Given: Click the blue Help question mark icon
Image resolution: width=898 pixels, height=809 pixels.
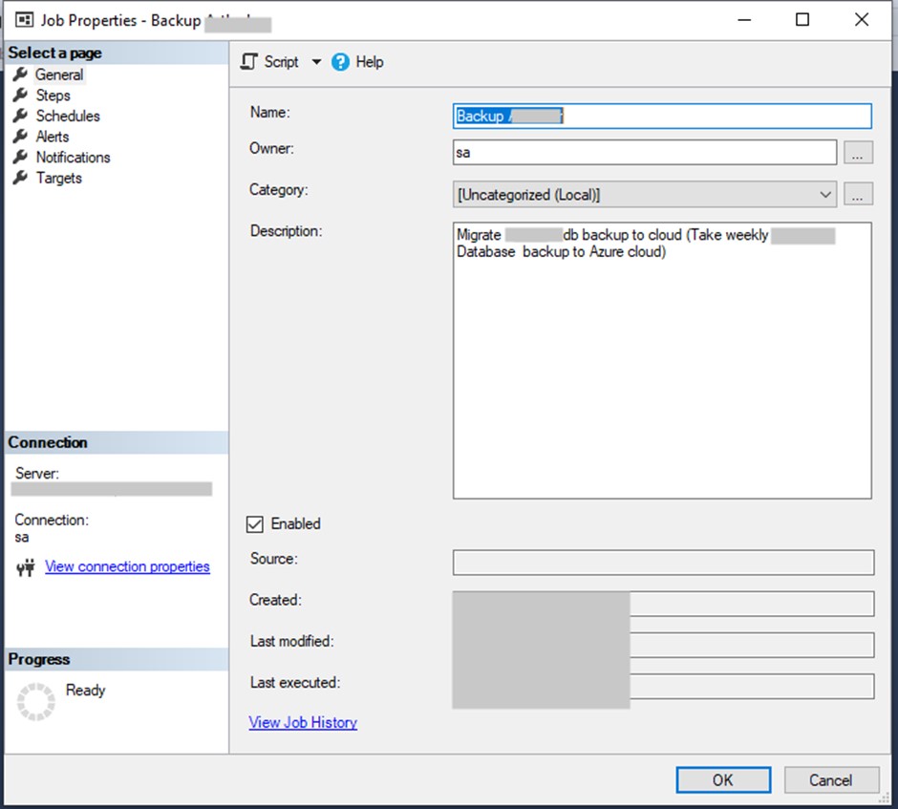Looking at the screenshot, I should click(x=341, y=62).
